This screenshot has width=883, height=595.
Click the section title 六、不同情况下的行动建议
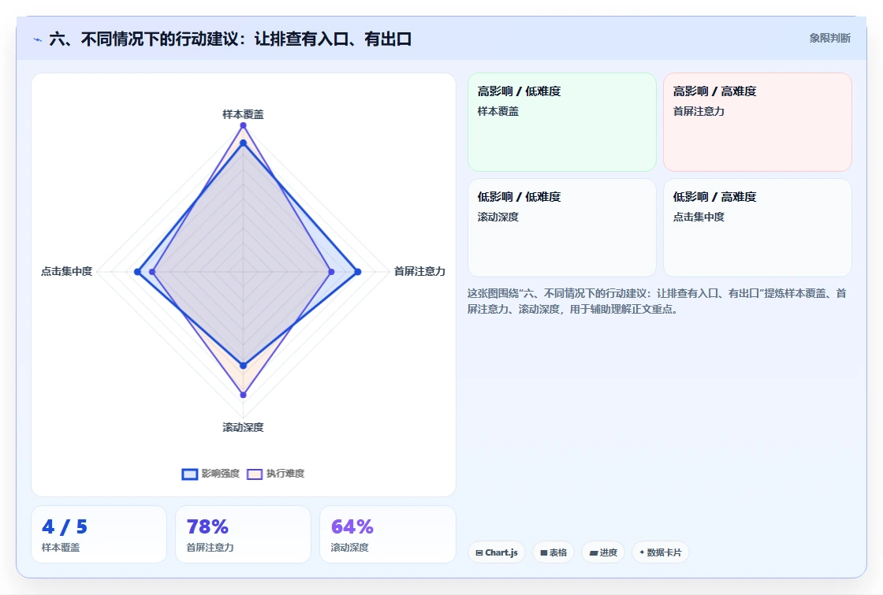point(230,39)
